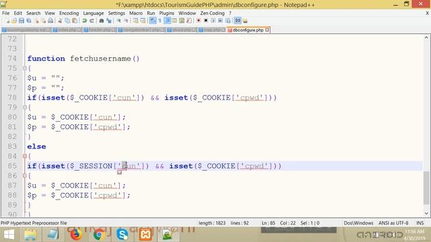Click the Copy toolbar icon
The width and height of the screenshot is (431, 242).
tap(67, 21)
